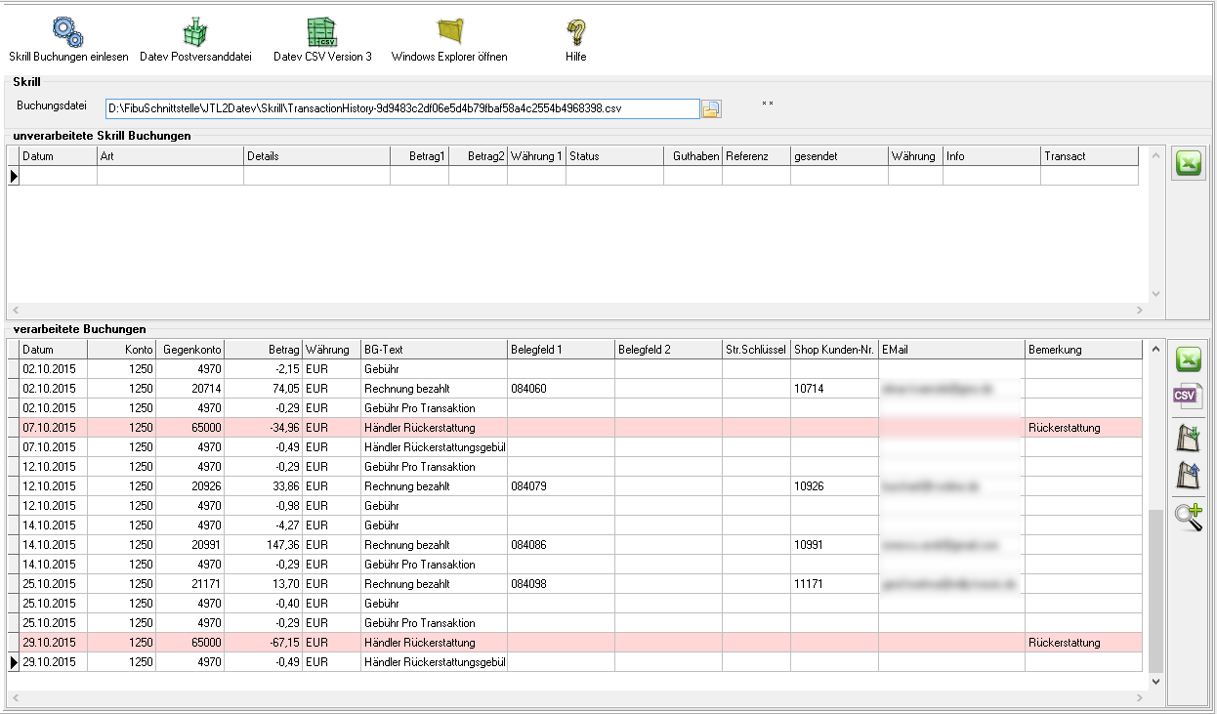This screenshot has height=714, width=1217.
Task: Sort verarbeitete Buchungen by Betrag column
Action: [263, 350]
